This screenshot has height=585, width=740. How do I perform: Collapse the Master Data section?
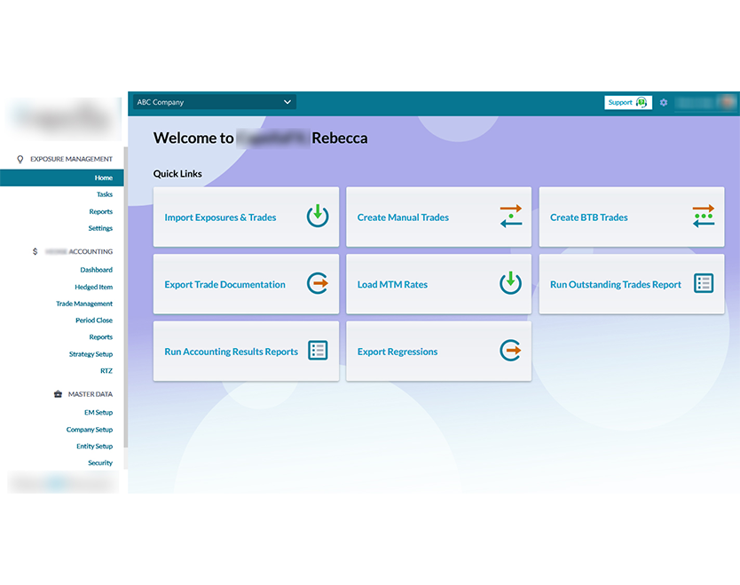[x=90, y=394]
